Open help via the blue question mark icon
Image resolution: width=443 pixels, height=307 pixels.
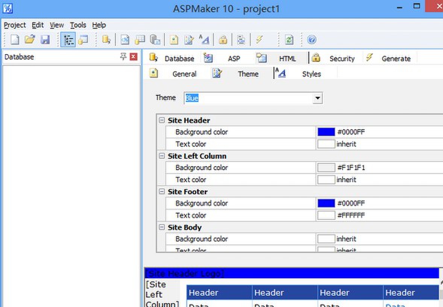[x=312, y=40]
